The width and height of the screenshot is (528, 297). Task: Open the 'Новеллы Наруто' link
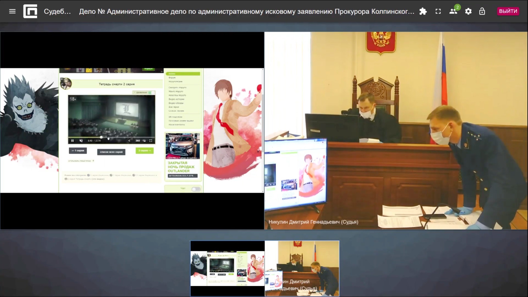tap(177, 95)
